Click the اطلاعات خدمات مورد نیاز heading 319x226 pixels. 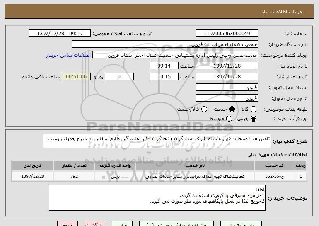click(278, 155)
